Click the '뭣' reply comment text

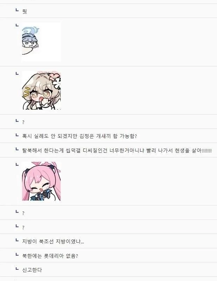pos(25,12)
